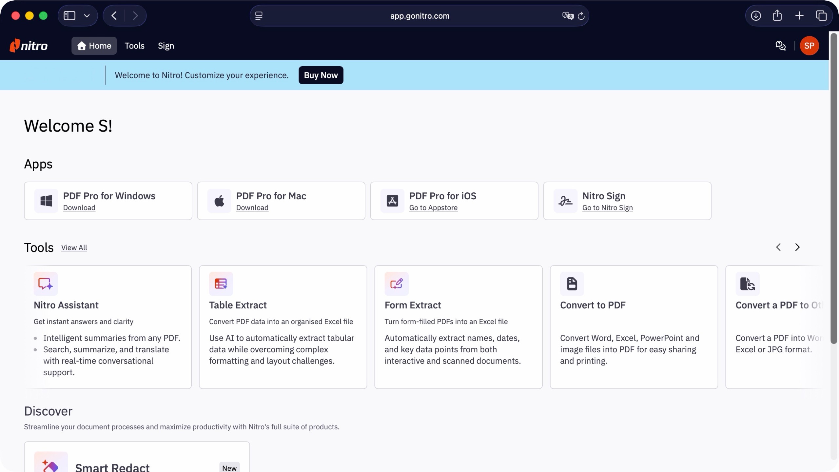Viewport: 839px width, 472px height.
Task: Click the Nitro logo
Action: point(29,46)
